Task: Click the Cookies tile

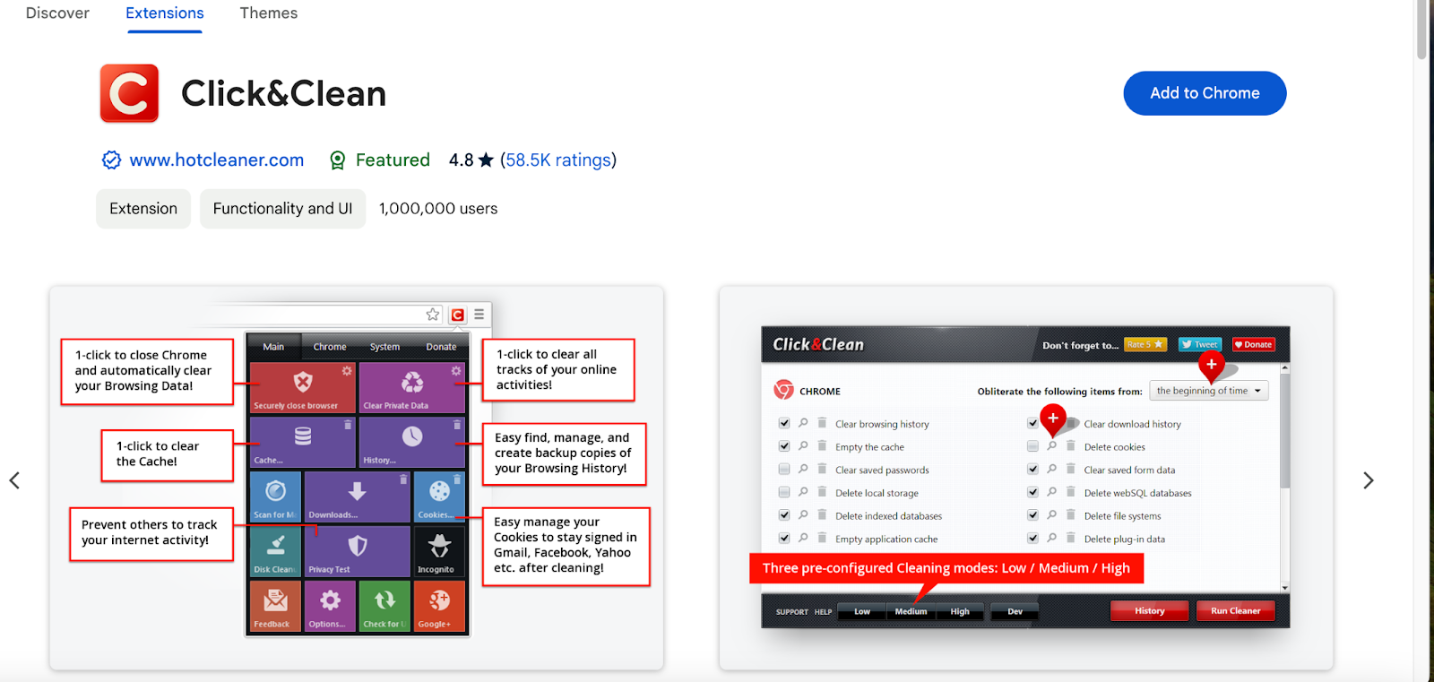Action: [x=439, y=496]
